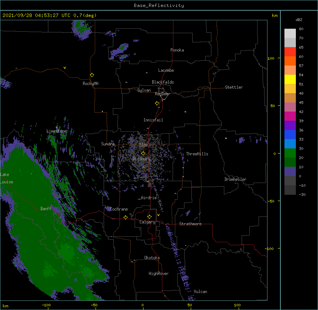The height and width of the screenshot is (310, 318).
Task: Select the HighRiver label
Action: point(159,274)
